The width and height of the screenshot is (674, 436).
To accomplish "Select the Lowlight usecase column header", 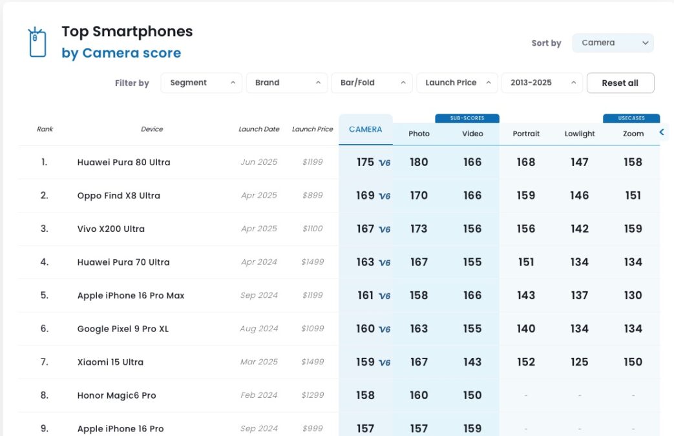I will pyautogui.click(x=580, y=134).
